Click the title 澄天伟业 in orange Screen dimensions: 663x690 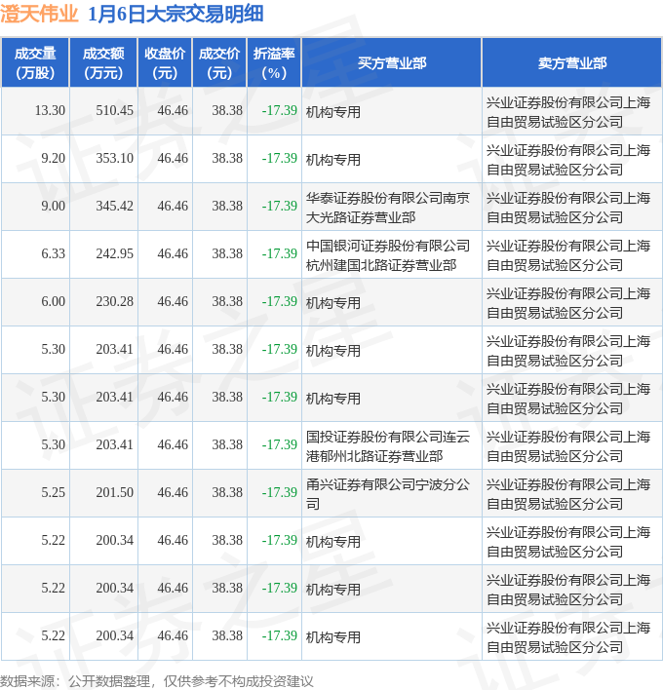coord(39,14)
